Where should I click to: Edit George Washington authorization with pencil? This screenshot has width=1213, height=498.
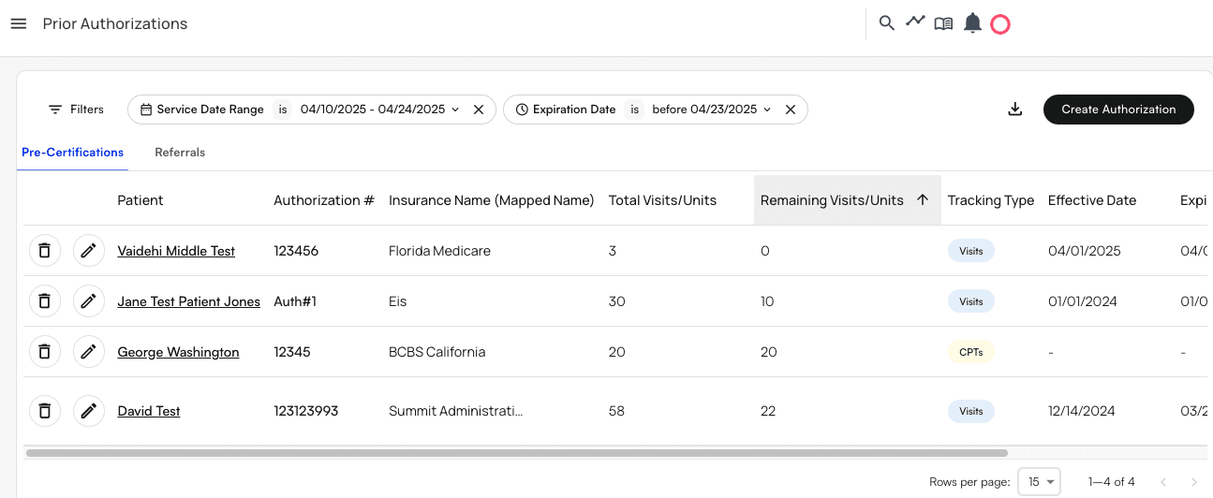(89, 352)
